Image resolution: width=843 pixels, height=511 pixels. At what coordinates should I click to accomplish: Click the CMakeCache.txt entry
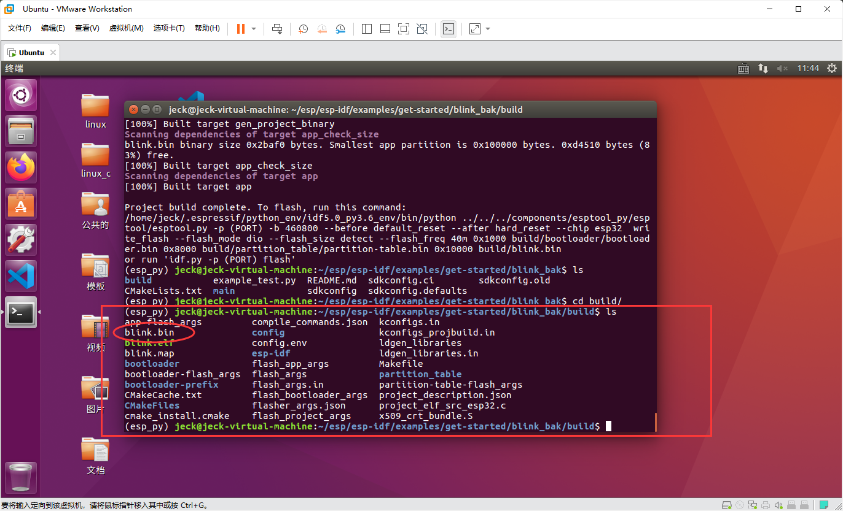163,395
